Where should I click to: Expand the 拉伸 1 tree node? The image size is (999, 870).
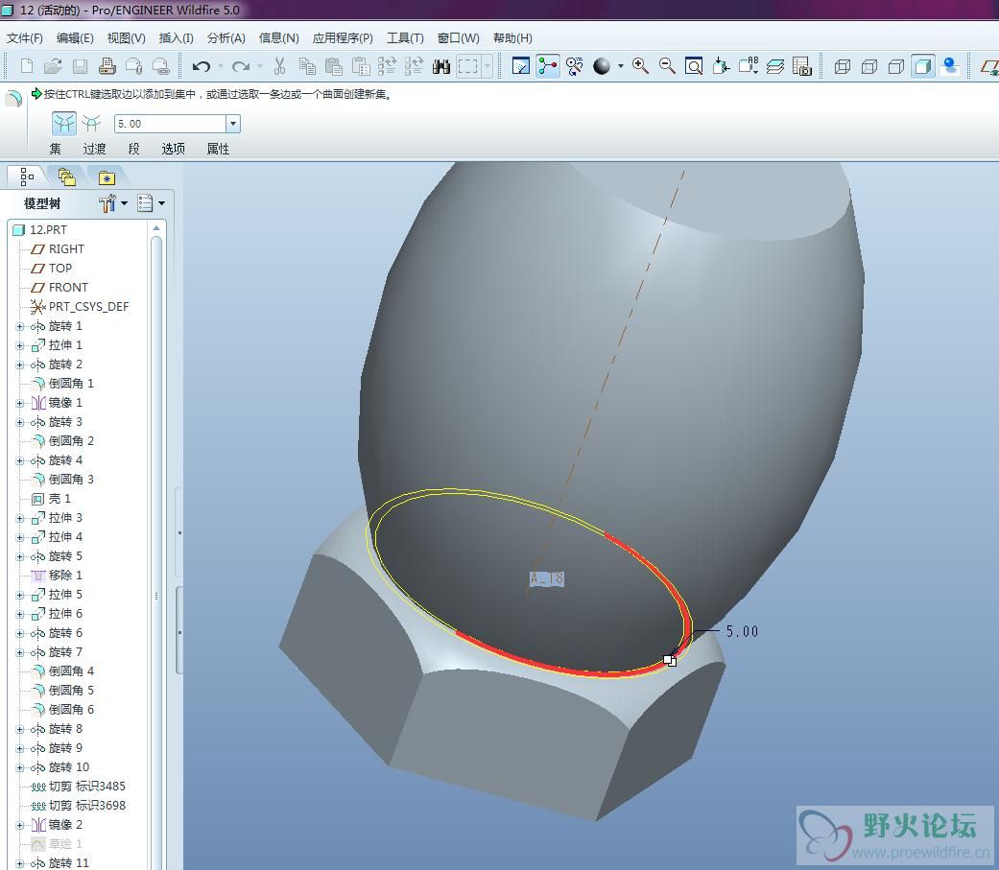tap(20, 346)
